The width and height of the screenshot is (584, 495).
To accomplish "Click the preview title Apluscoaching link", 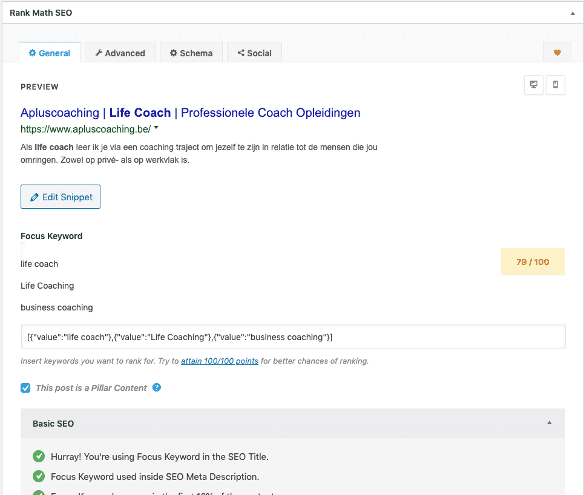I will 190,113.
